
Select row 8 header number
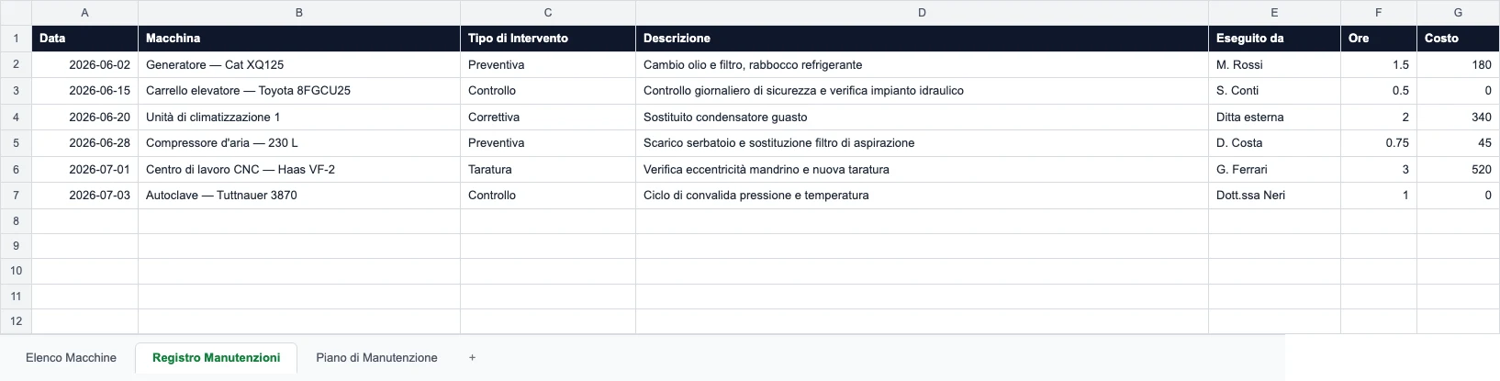(x=16, y=221)
